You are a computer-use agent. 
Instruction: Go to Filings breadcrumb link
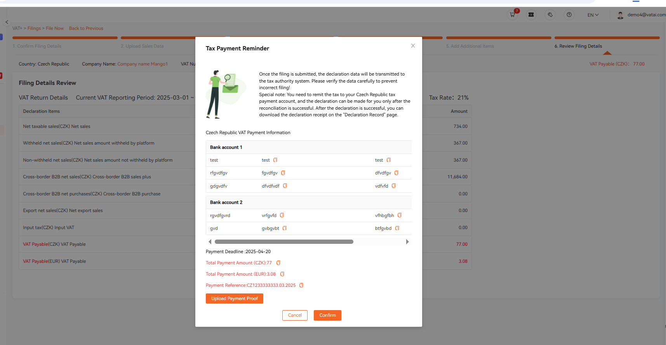[34, 28]
